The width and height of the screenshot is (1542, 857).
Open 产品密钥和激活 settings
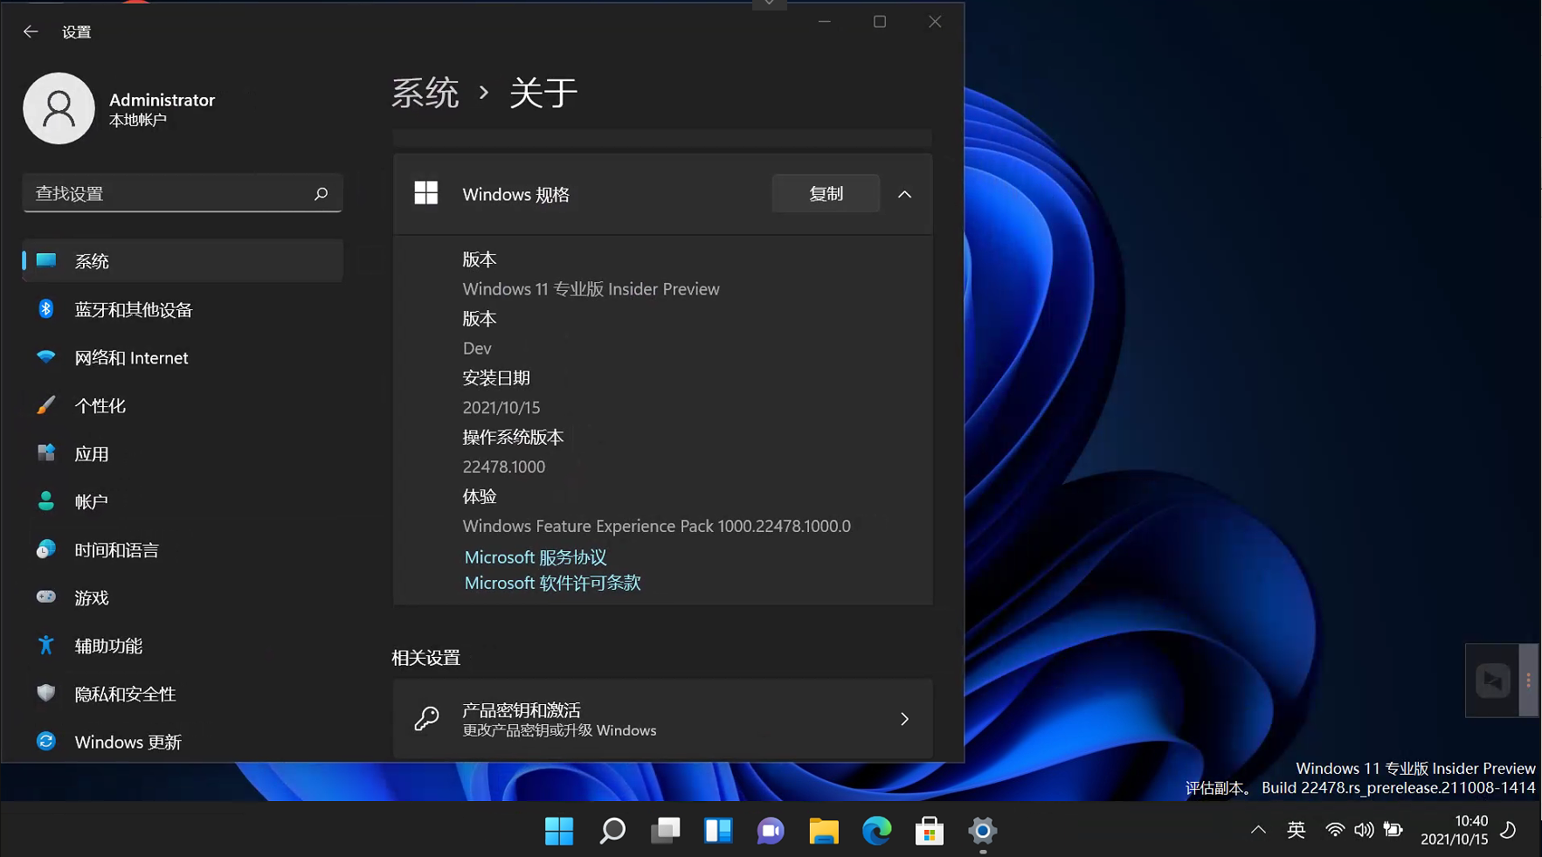pos(662,718)
